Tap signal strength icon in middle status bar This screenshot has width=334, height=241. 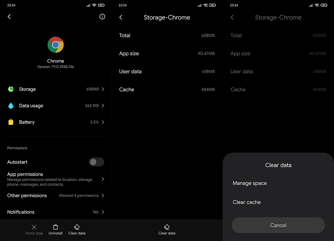pos(200,5)
